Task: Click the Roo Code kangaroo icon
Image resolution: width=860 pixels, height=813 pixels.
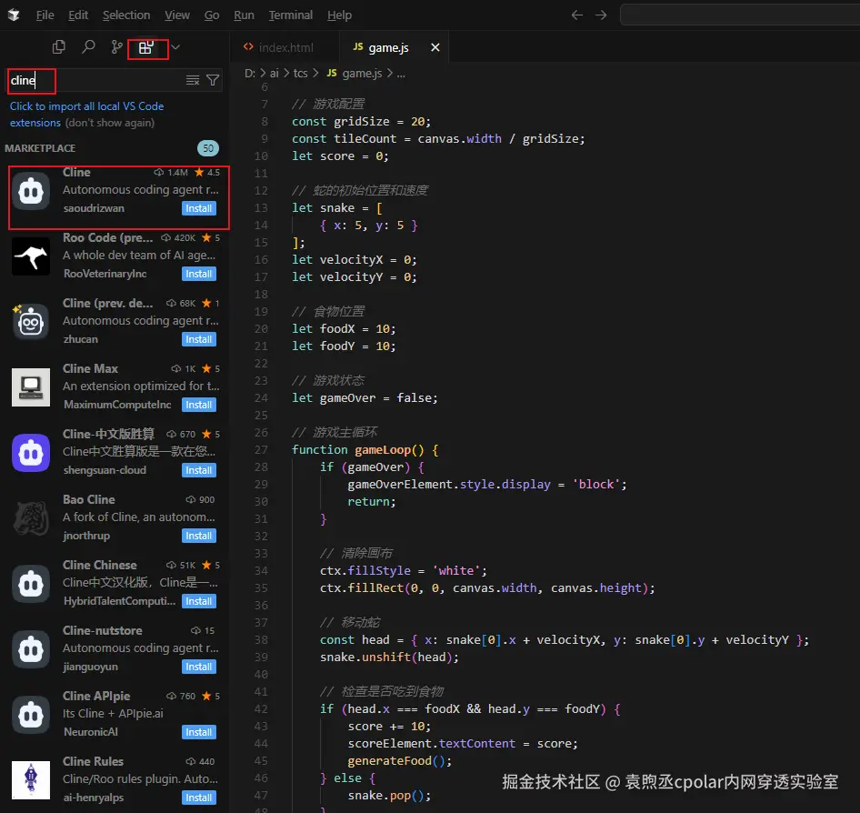Action: pos(31,256)
